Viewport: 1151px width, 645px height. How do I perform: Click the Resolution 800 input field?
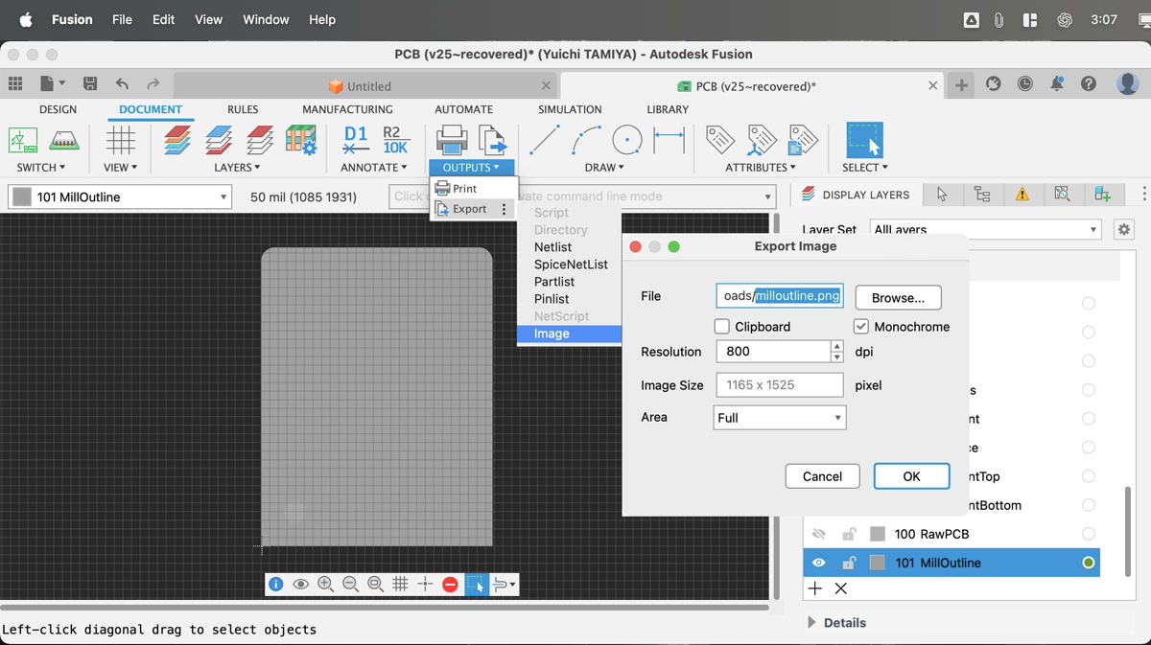773,352
